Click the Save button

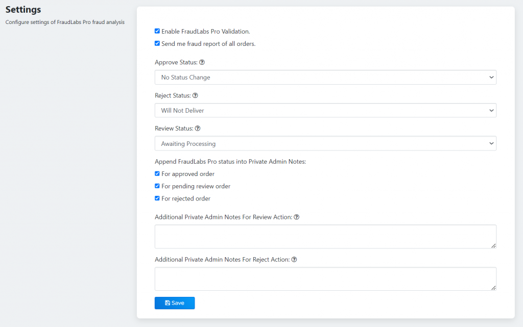(175, 303)
